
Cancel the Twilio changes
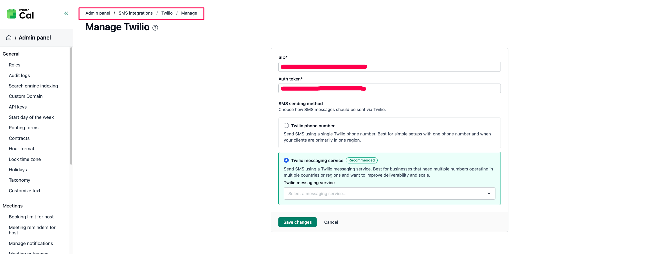pyautogui.click(x=331, y=222)
